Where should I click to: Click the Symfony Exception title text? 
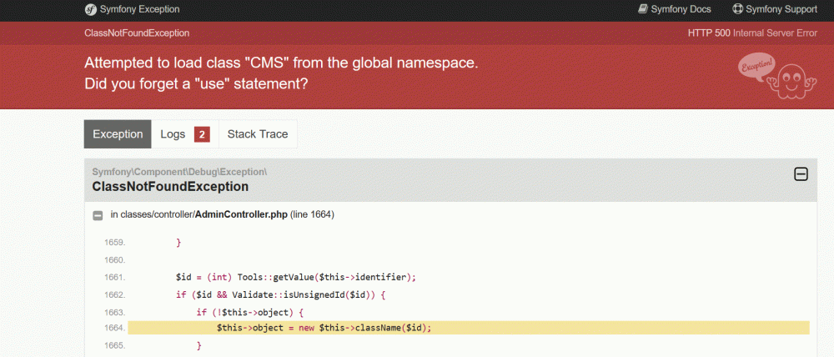(x=139, y=9)
